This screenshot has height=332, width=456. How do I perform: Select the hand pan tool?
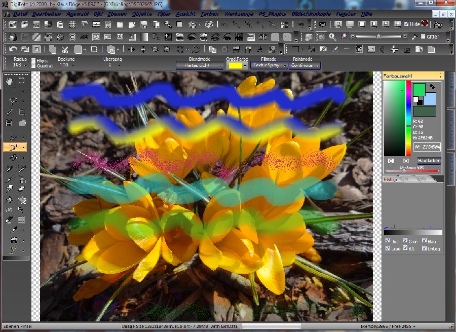tap(10, 81)
